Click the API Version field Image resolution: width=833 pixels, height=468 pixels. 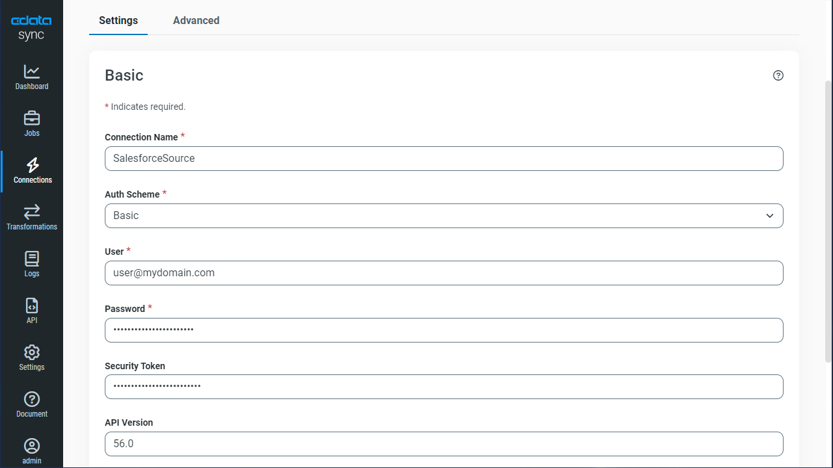point(444,443)
